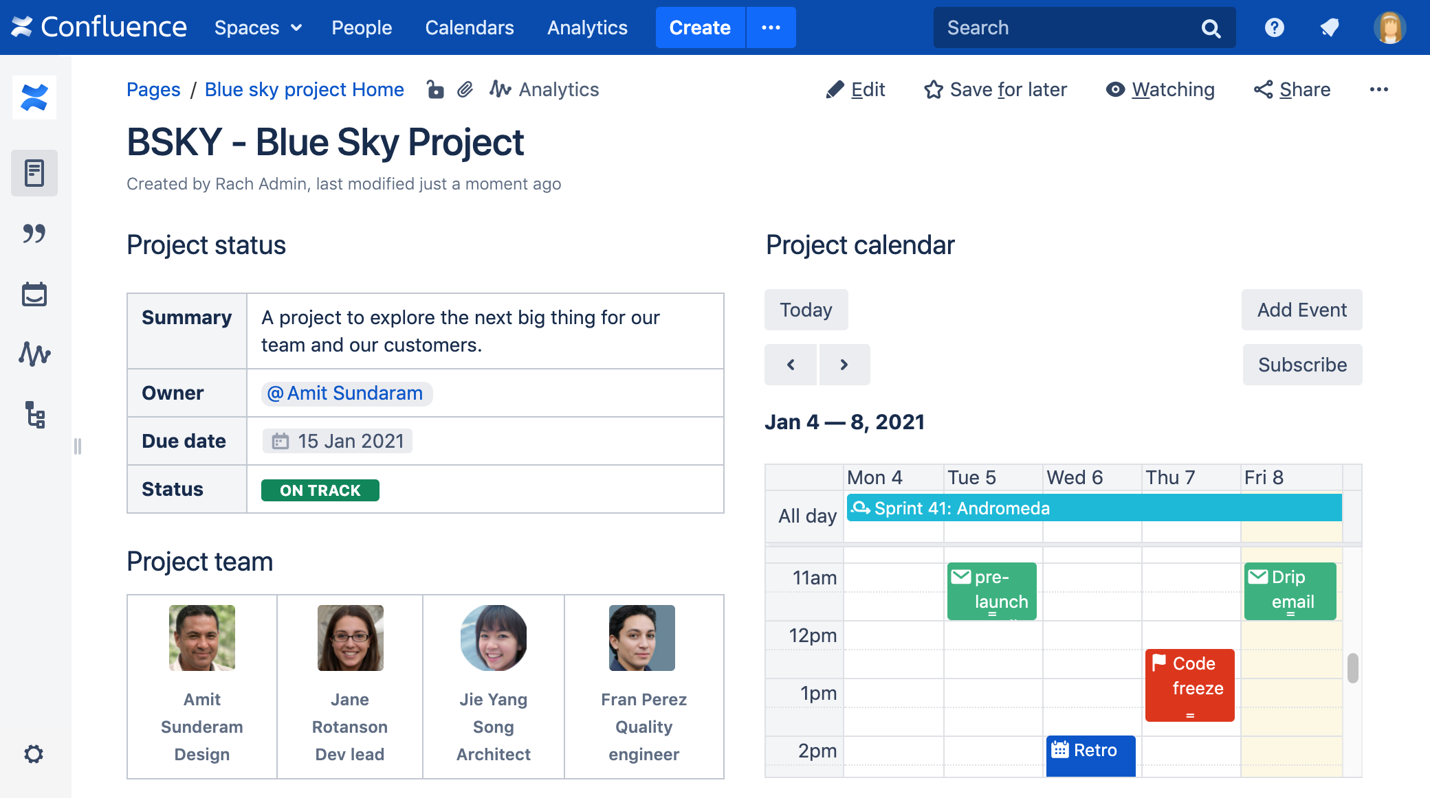This screenshot has height=798, width=1430.
Task: Click the Analytics graph icon in breadcrumb
Action: [500, 90]
